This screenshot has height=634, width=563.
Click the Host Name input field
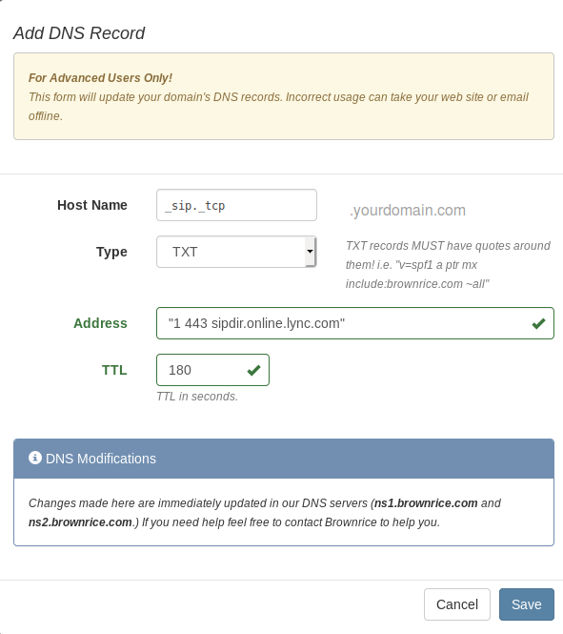236,205
